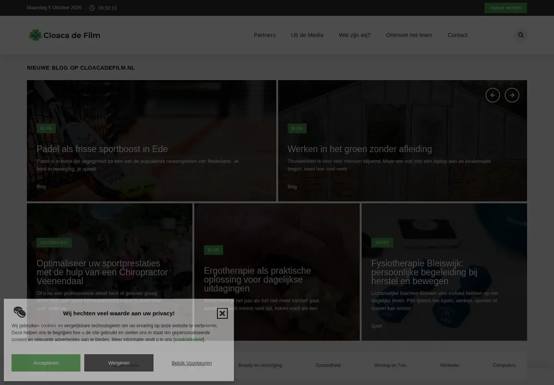Click the Cloaca de Film site title
Image resolution: width=554 pixels, height=385 pixels.
(72, 35)
